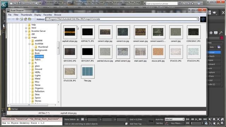Select the Backgrounds folder in tree
The height and width of the screenshot is (127, 226).
[x=41, y=50]
